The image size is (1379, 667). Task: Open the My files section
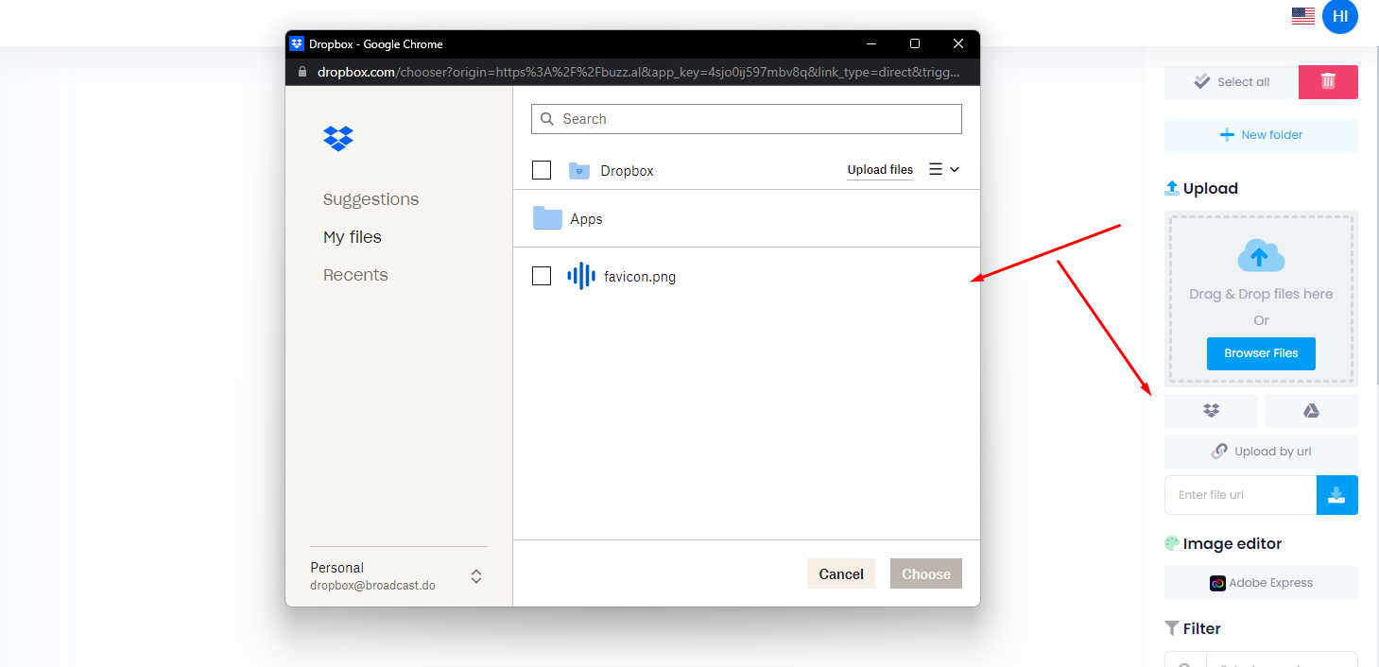353,237
